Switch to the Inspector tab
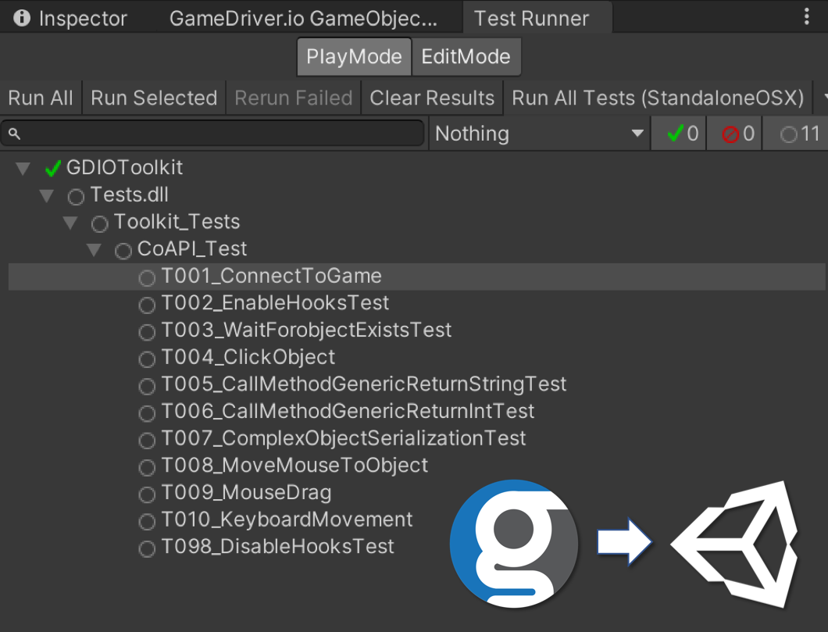The image size is (828, 632). pyautogui.click(x=70, y=18)
